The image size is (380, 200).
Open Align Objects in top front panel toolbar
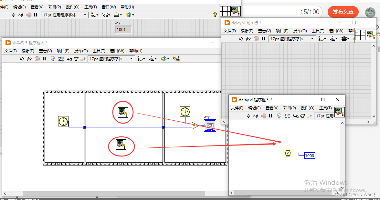tap(94, 15)
